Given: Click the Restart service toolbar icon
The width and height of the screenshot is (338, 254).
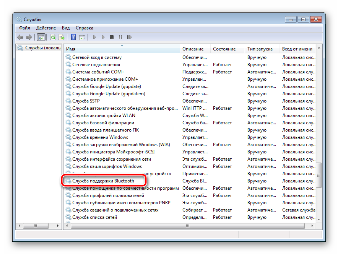Looking at the screenshot, I should coord(129,37).
